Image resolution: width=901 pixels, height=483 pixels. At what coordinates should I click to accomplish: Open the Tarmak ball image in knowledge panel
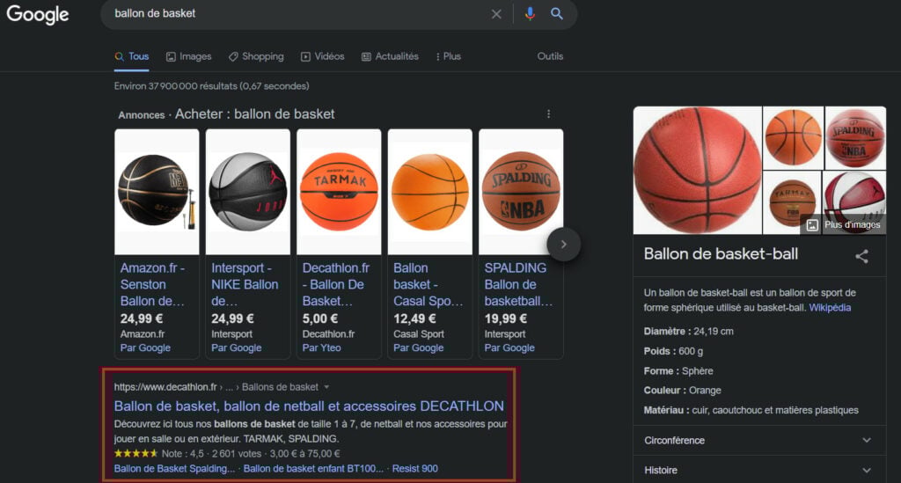[793, 202]
